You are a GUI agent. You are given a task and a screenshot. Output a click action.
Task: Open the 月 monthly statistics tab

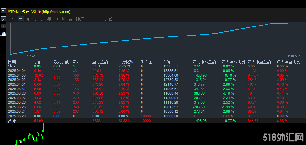pyautogui.click(x=35, y=19)
